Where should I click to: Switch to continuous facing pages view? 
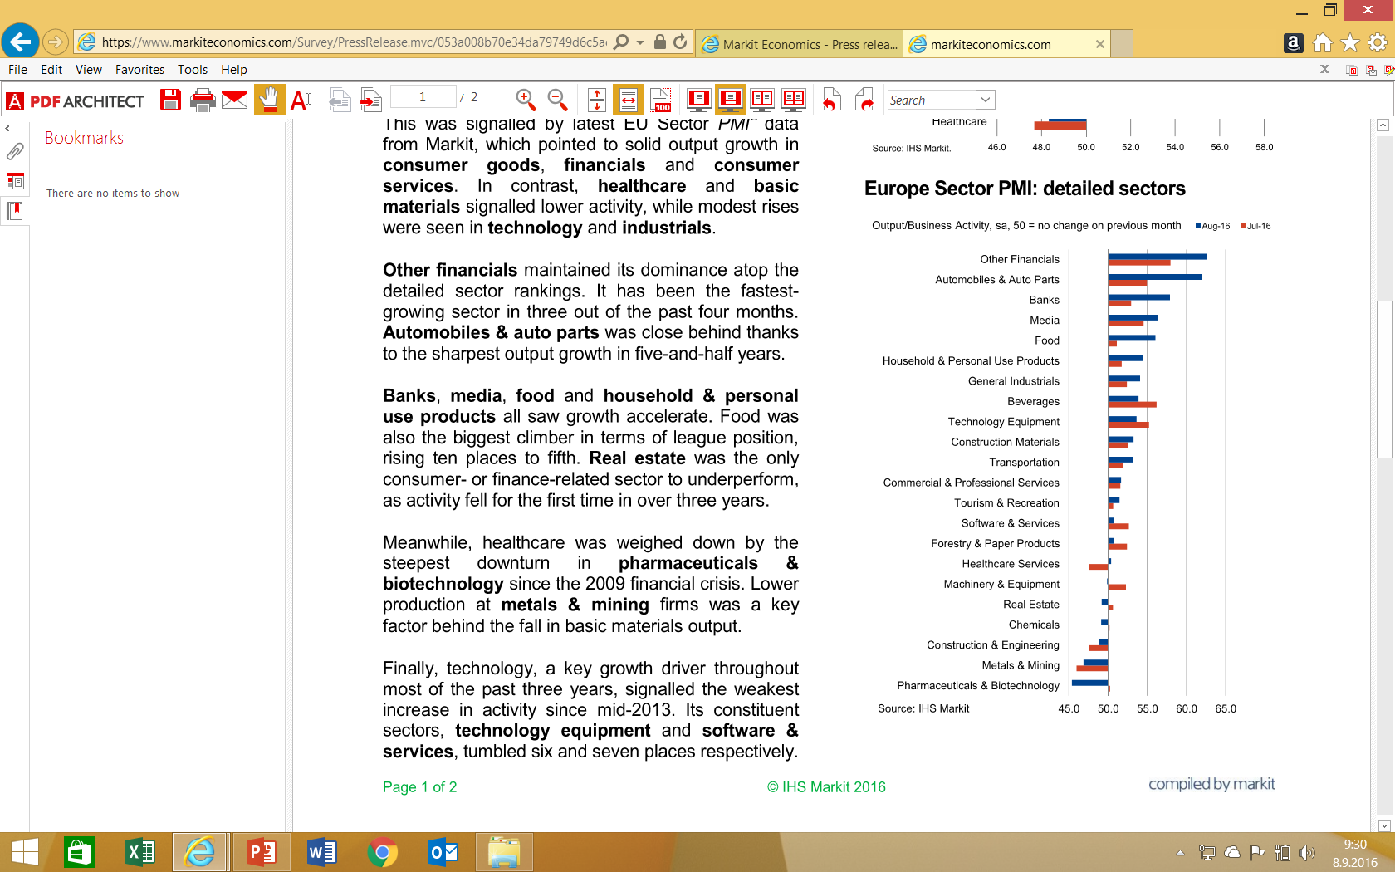(794, 100)
